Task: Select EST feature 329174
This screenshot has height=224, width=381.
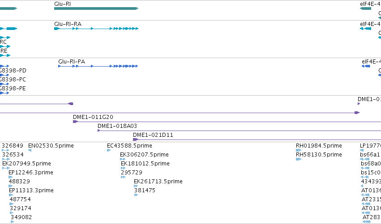Action: (x=12, y=213)
